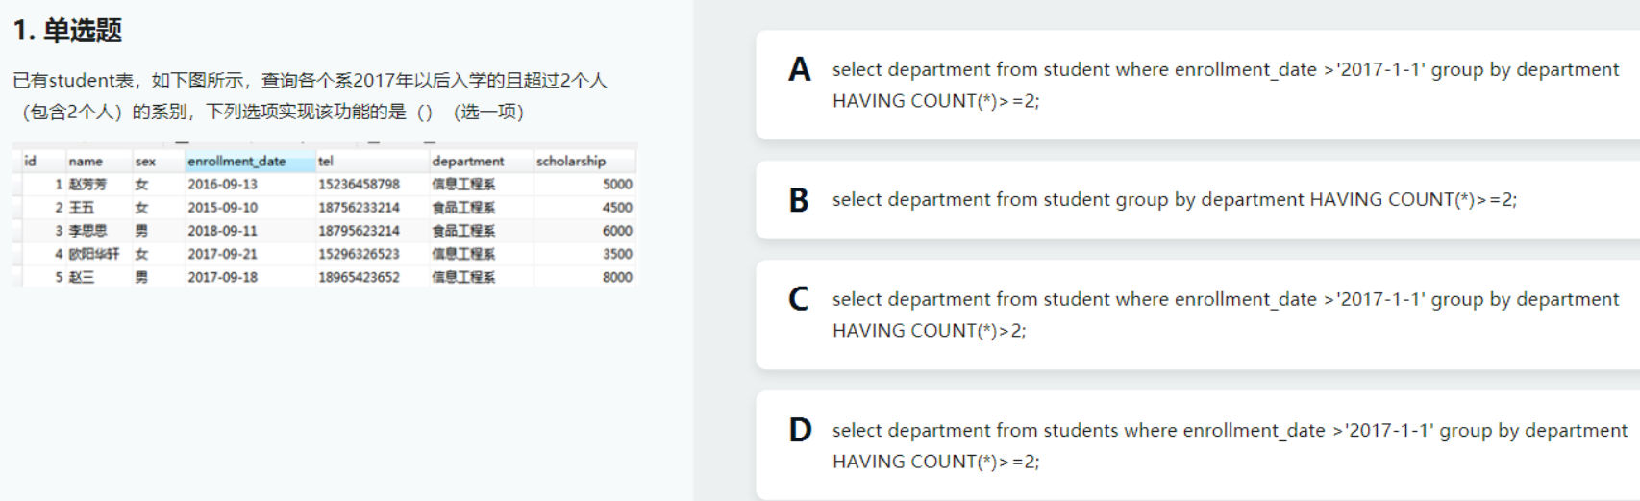Image resolution: width=1640 pixels, height=501 pixels.
Task: Select answer option C
Action: coord(1197,314)
